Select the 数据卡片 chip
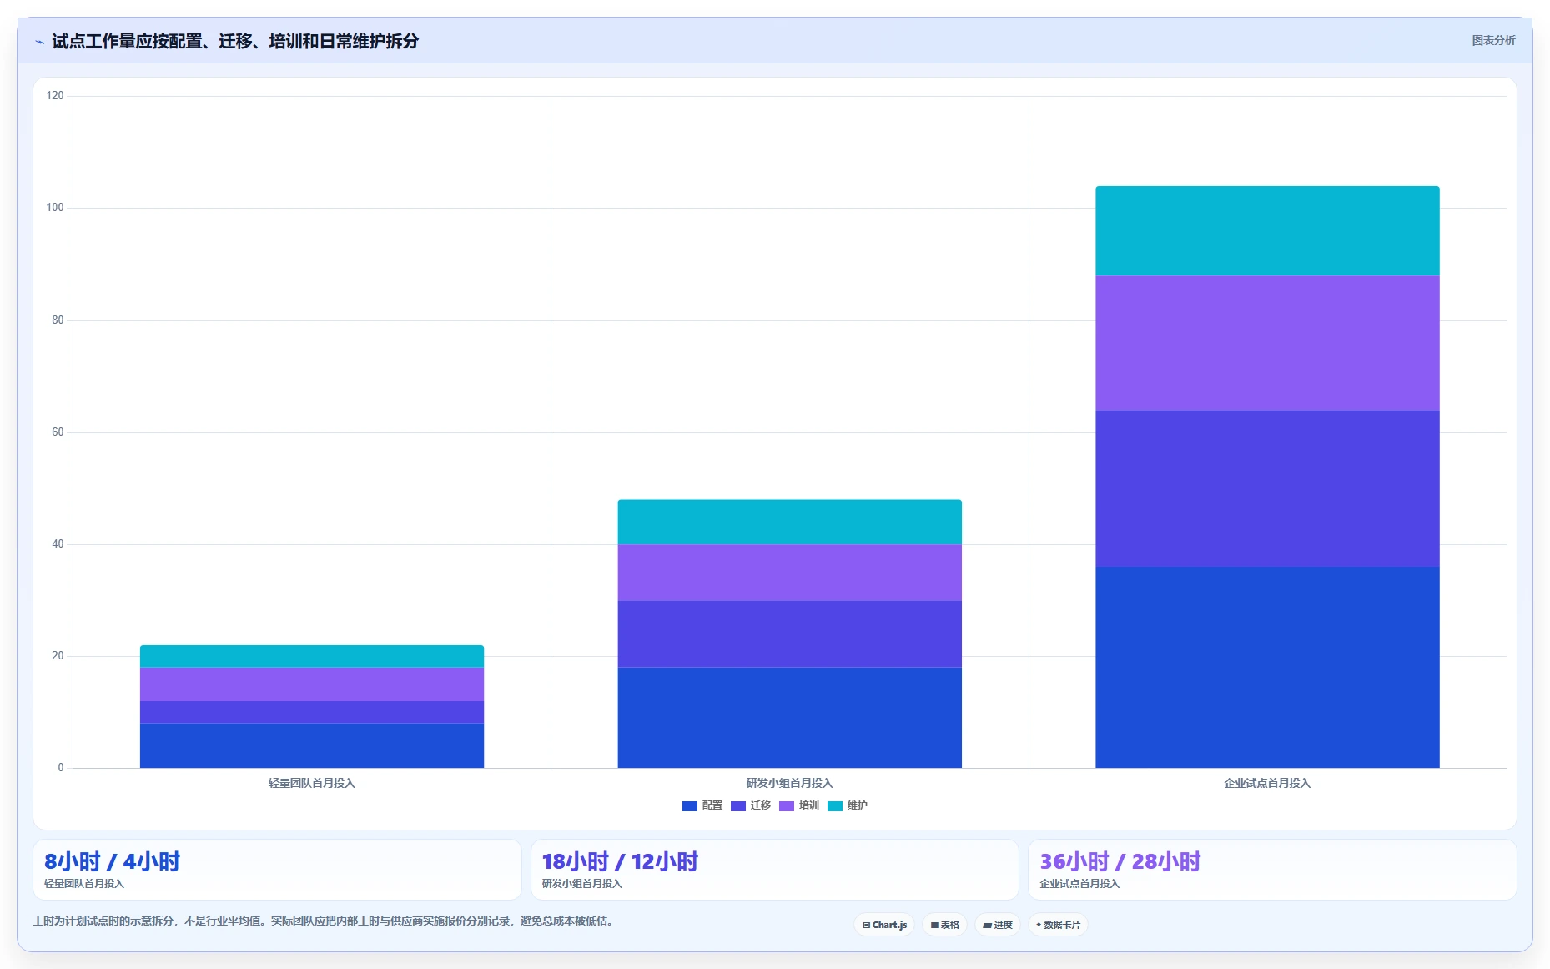Screen dimensions: 1550x969 (1058, 925)
